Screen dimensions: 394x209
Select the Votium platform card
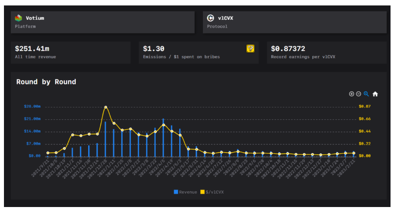pyautogui.click(x=102, y=22)
